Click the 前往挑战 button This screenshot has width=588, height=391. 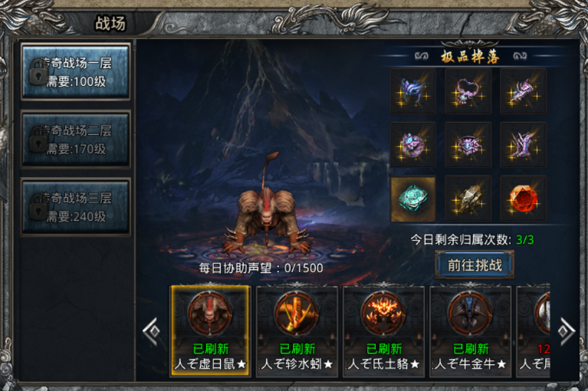coord(475,265)
